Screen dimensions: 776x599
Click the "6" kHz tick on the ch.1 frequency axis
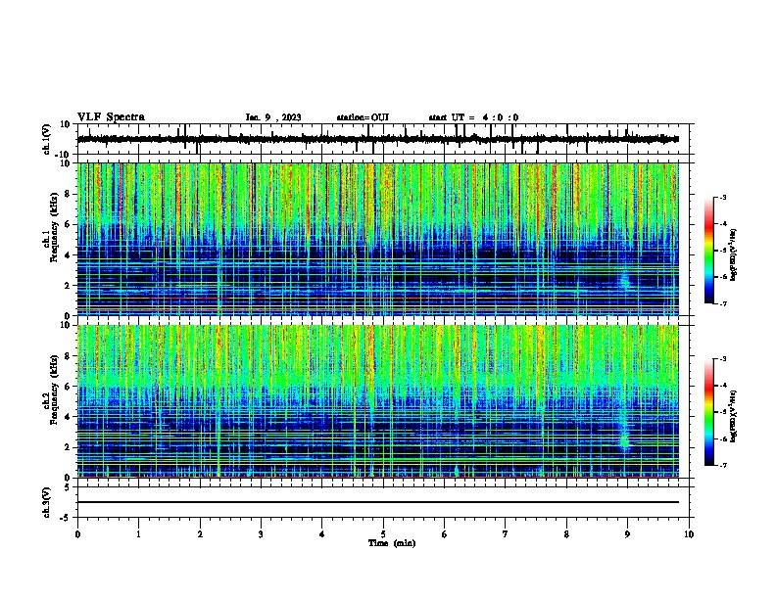pos(69,224)
